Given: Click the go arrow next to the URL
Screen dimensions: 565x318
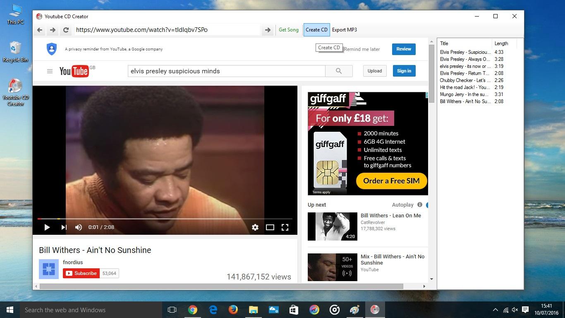Looking at the screenshot, I should tap(268, 30).
